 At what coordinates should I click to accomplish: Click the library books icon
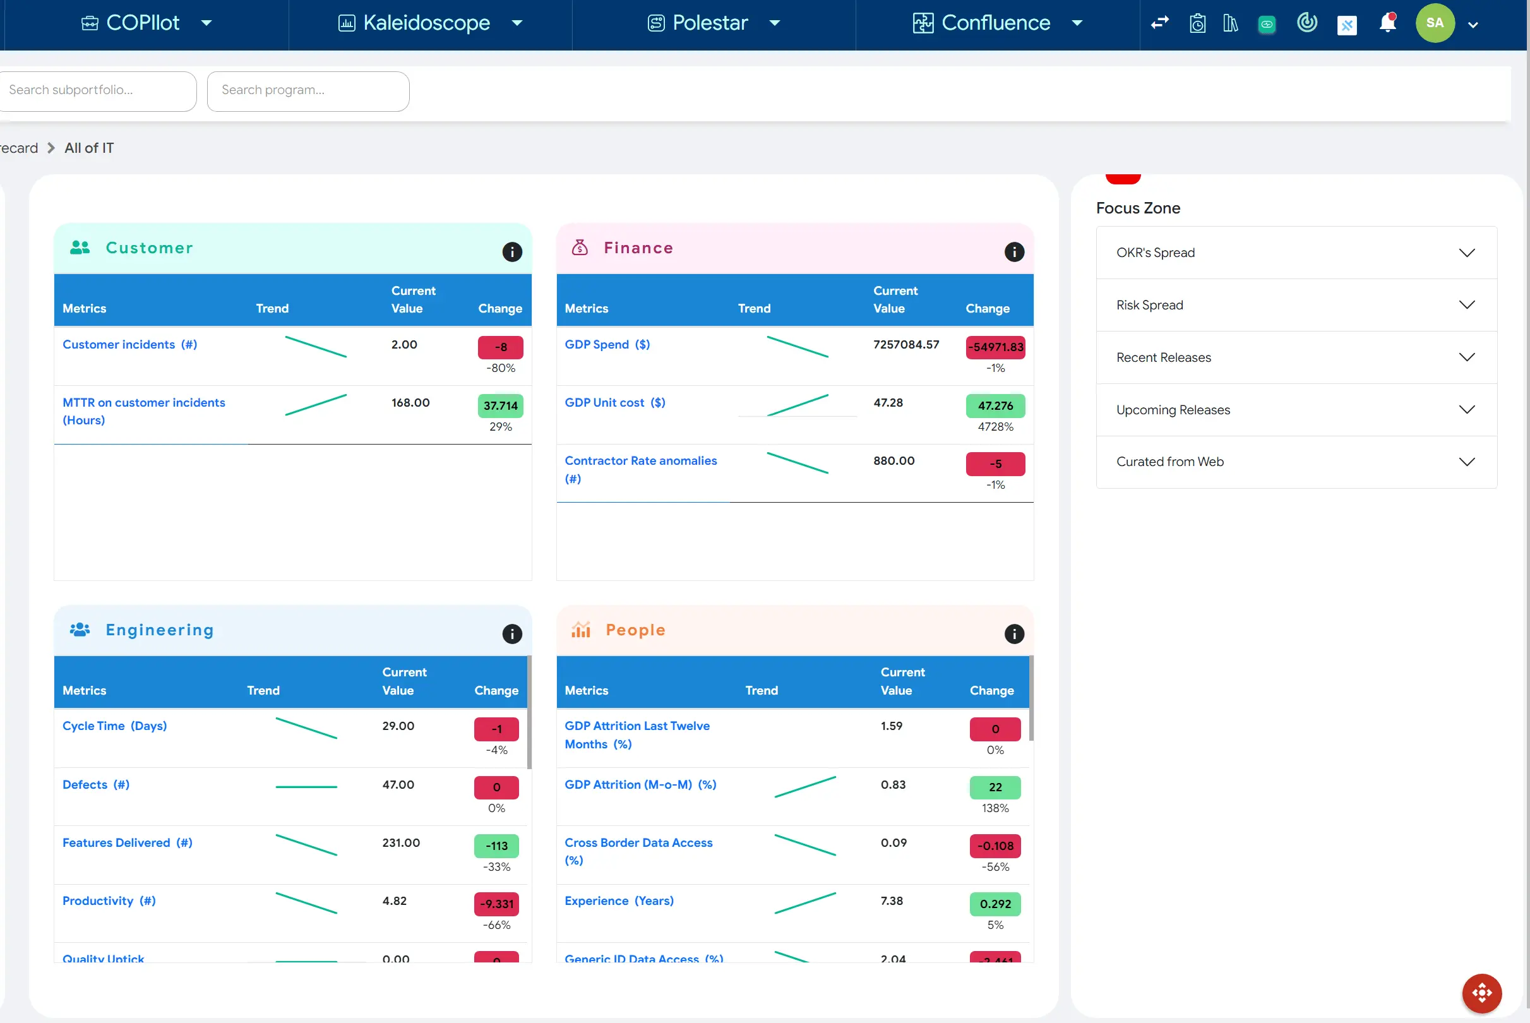point(1231,23)
